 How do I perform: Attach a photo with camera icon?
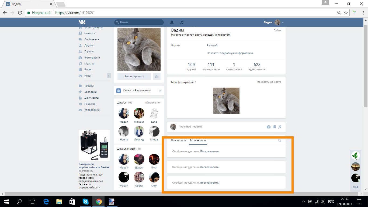pos(269,127)
